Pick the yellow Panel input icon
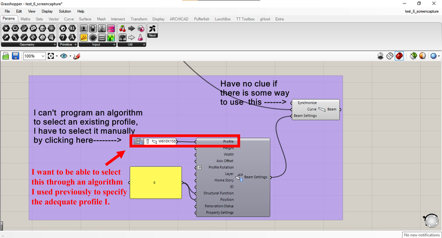Viewport: 442px width, 238px height. coord(84,38)
